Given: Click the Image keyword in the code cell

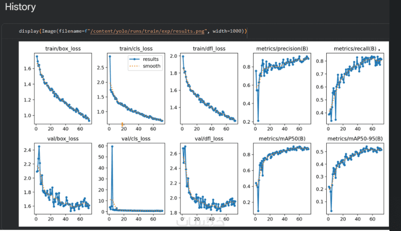Looking at the screenshot, I should (x=49, y=31).
